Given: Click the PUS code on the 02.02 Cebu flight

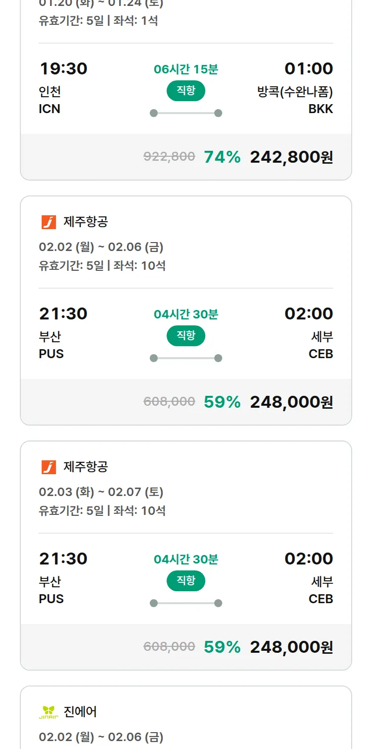Looking at the screenshot, I should coord(51,353).
